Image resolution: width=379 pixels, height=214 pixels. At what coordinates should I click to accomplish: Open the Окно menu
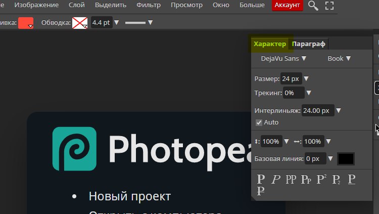coord(221,5)
